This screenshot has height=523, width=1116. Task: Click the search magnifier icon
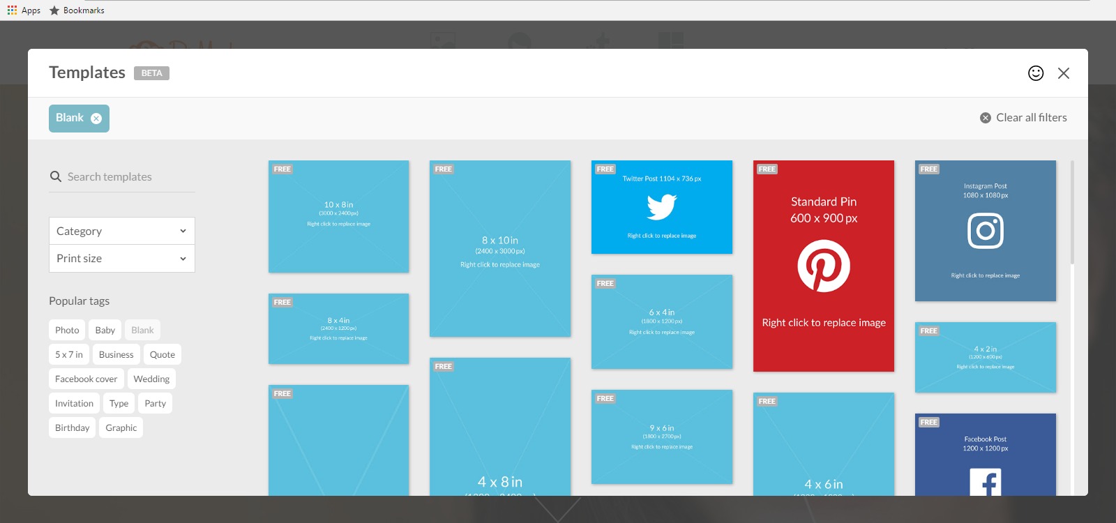click(x=56, y=176)
